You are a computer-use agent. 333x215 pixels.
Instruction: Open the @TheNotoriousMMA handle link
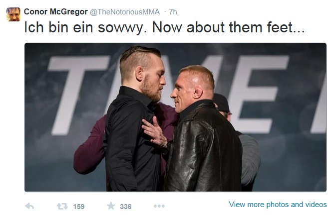click(x=125, y=12)
